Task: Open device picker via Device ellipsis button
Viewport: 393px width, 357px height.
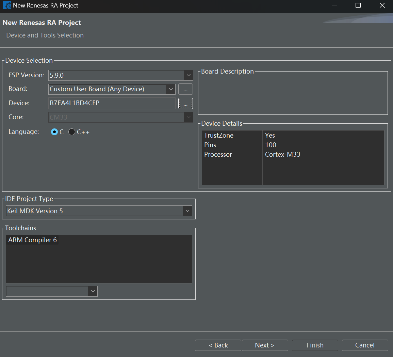Action: [185, 103]
